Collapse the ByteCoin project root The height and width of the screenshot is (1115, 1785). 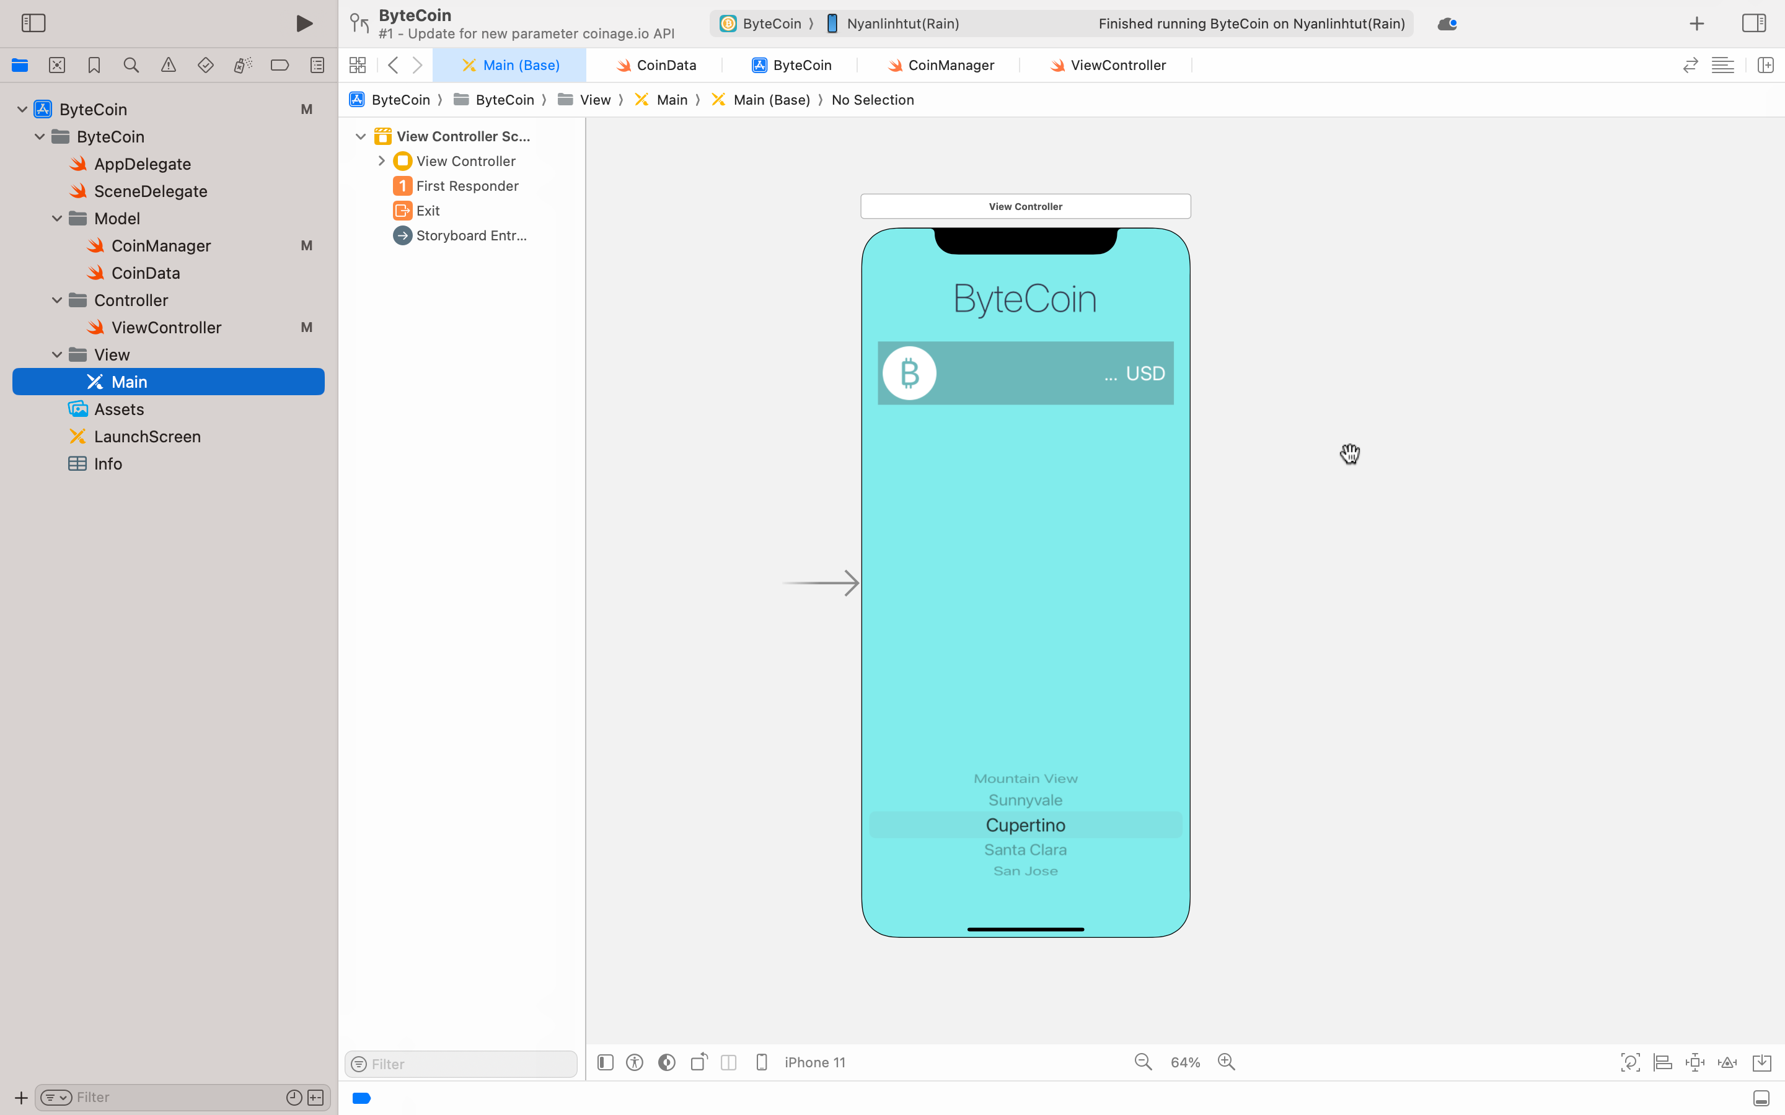pos(22,109)
